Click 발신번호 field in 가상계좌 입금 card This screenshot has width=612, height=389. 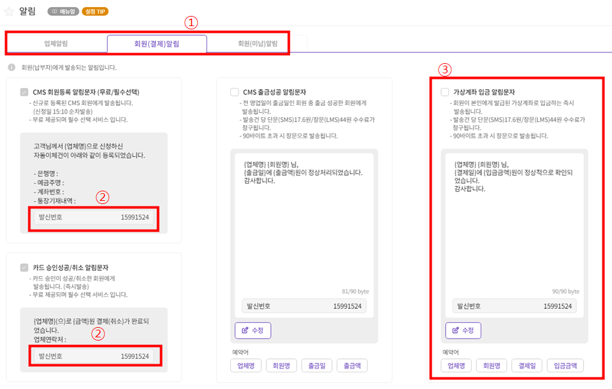click(x=514, y=306)
